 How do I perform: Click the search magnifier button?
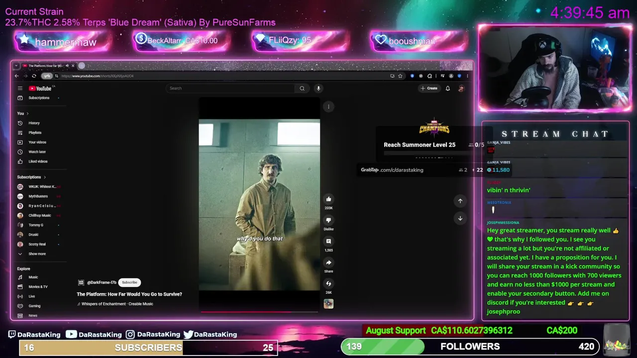point(302,89)
